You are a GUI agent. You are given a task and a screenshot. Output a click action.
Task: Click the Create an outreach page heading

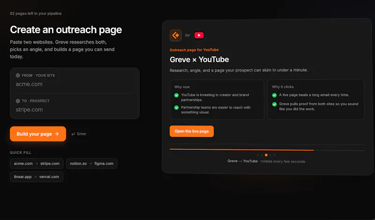click(x=66, y=30)
